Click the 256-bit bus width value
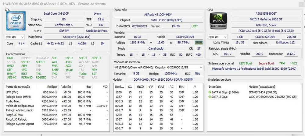Viewport: 305px width, 136px height. [x=291, y=37]
